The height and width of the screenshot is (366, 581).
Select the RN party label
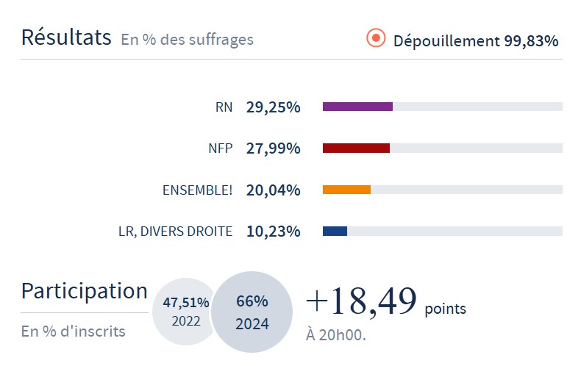tap(224, 107)
